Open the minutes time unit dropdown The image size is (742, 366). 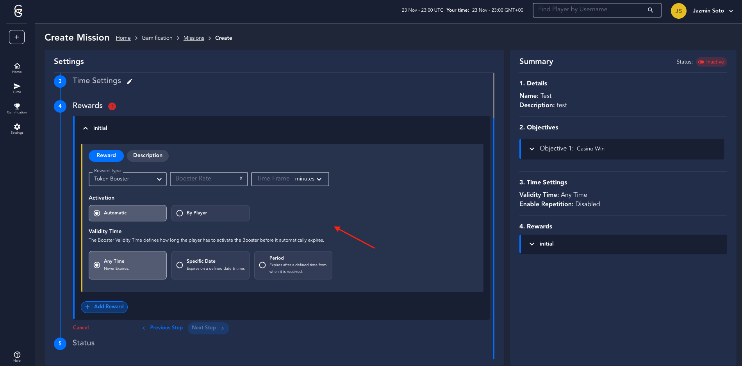(308, 179)
